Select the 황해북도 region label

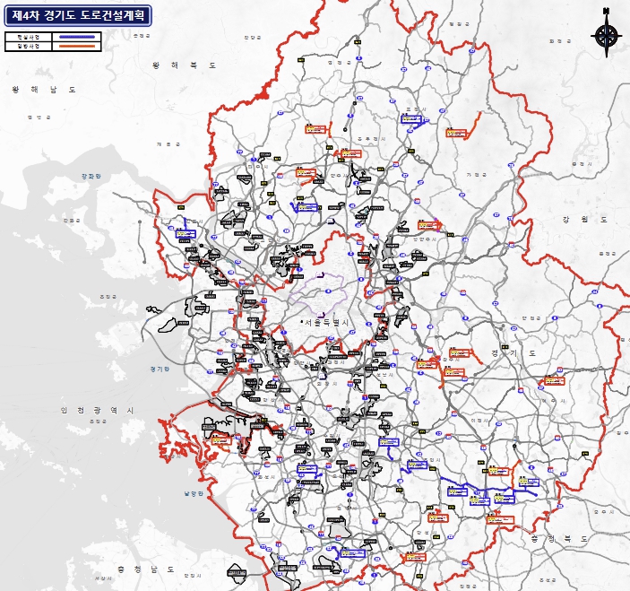pos(186,65)
